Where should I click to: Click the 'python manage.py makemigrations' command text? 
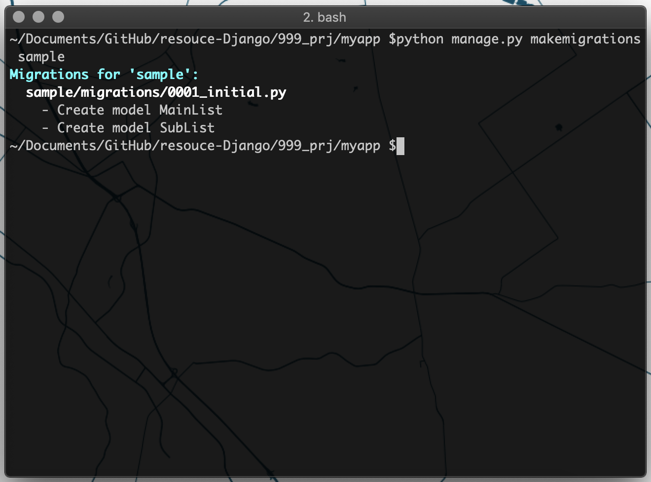(x=518, y=39)
